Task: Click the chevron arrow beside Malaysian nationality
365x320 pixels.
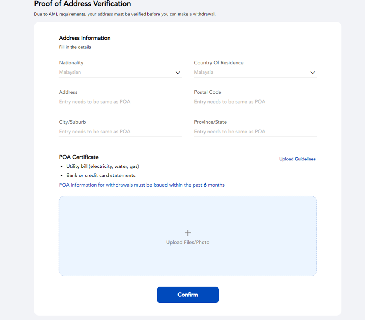Action: tap(177, 73)
